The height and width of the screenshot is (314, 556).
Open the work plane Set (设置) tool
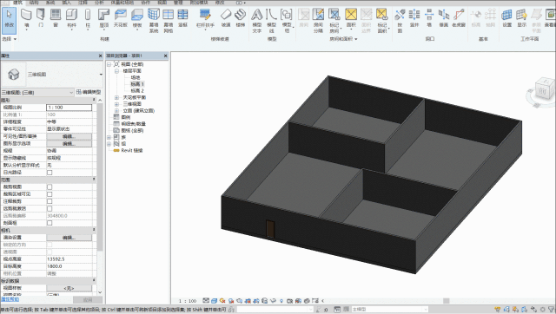[x=507, y=18]
